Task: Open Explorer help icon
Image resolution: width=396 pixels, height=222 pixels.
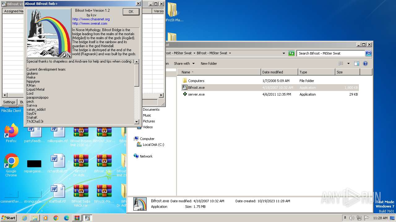Action: [x=365, y=64]
